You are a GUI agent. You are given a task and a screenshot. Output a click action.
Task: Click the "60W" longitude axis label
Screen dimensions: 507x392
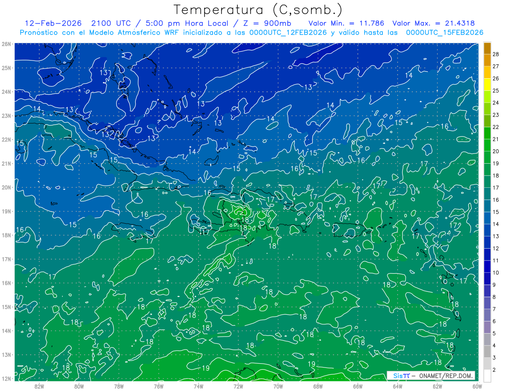pyautogui.click(x=477, y=386)
